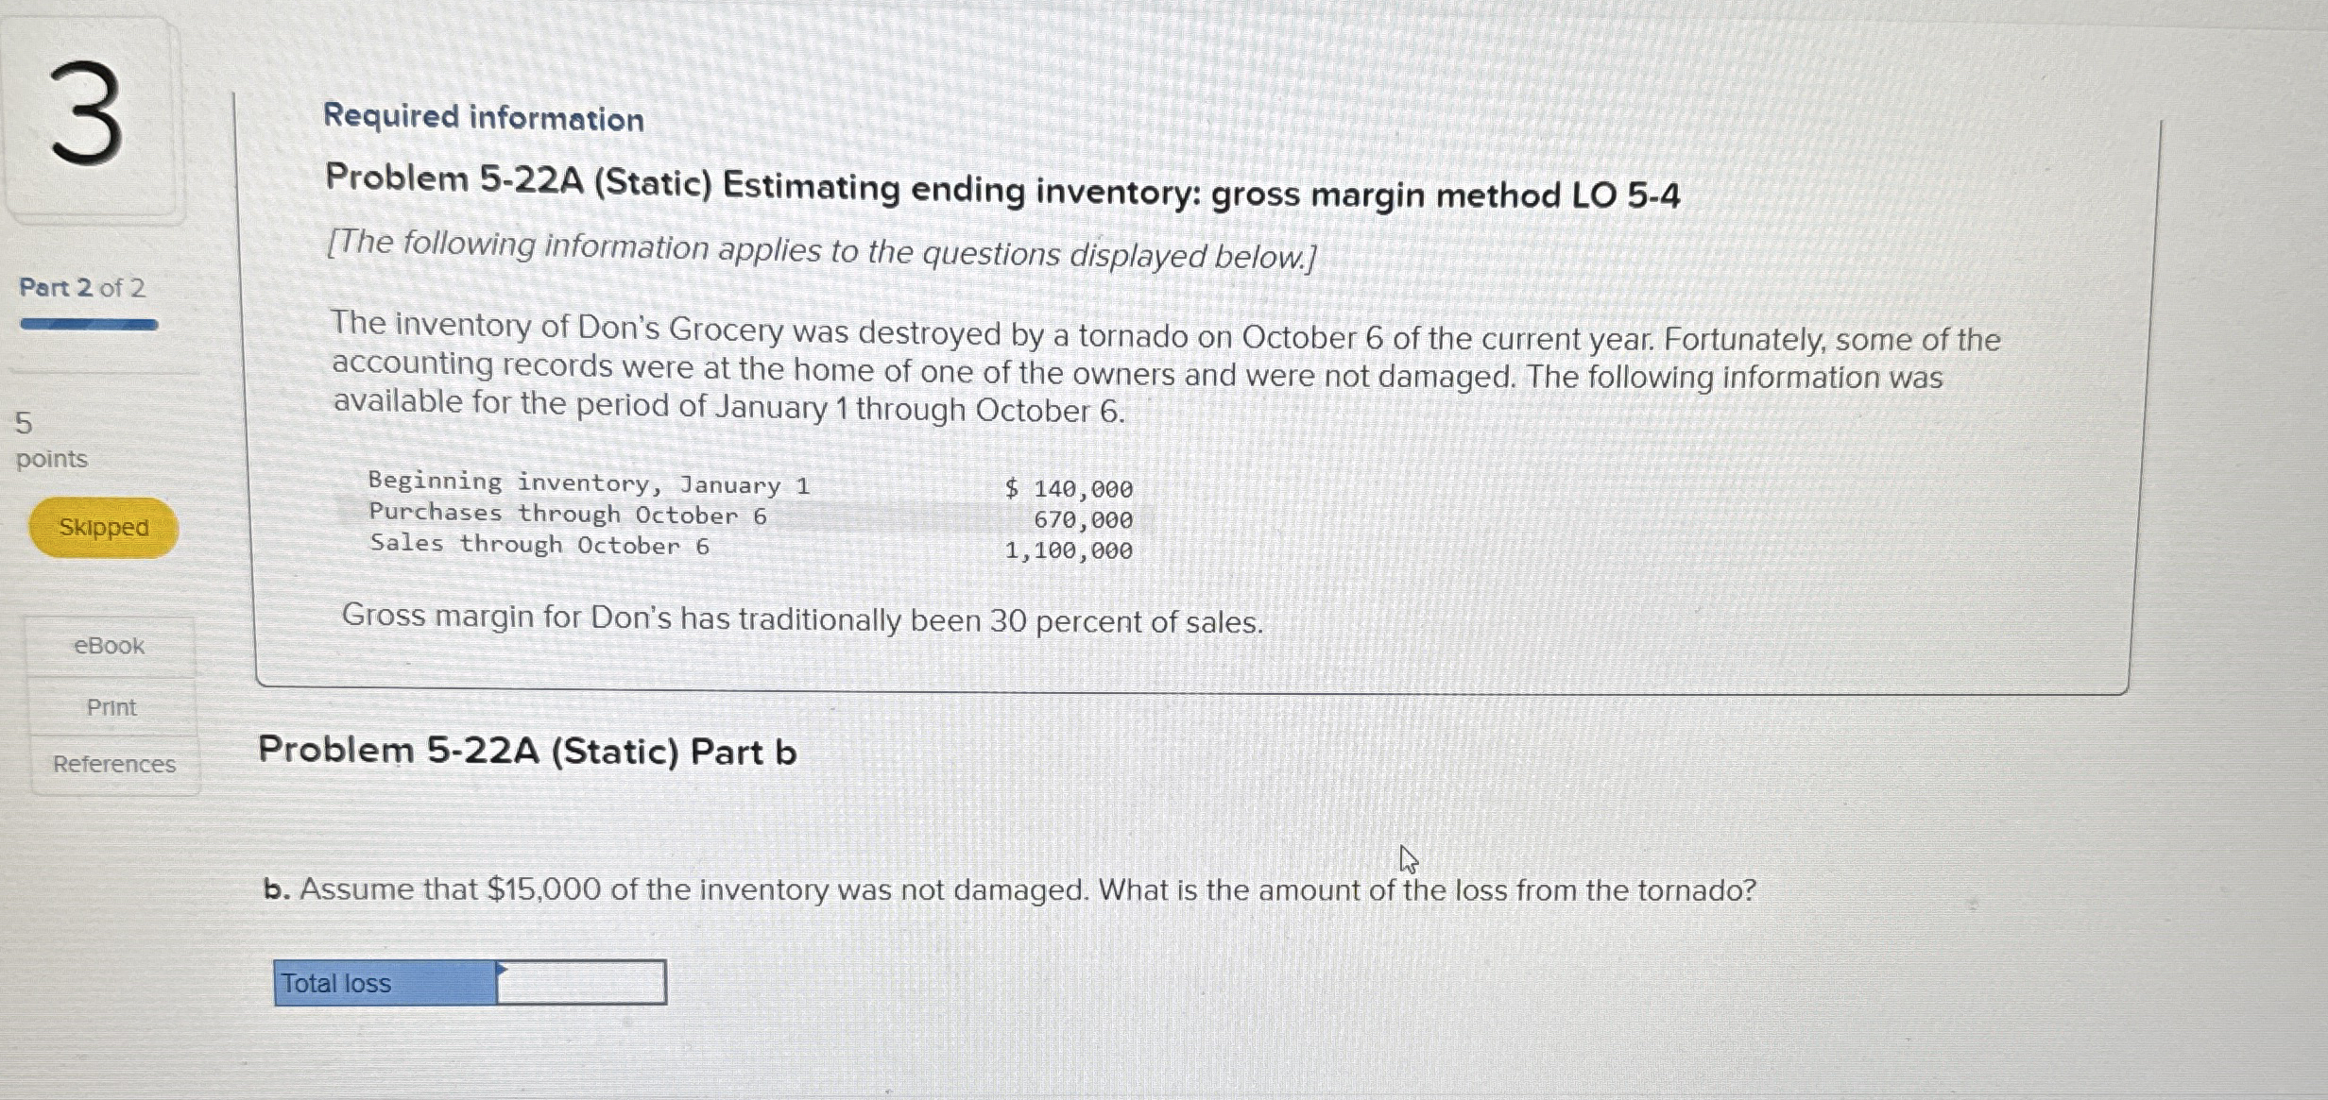The height and width of the screenshot is (1100, 2328).
Task: Click the Beginning inventory $140,000 value
Action: [x=1067, y=487]
